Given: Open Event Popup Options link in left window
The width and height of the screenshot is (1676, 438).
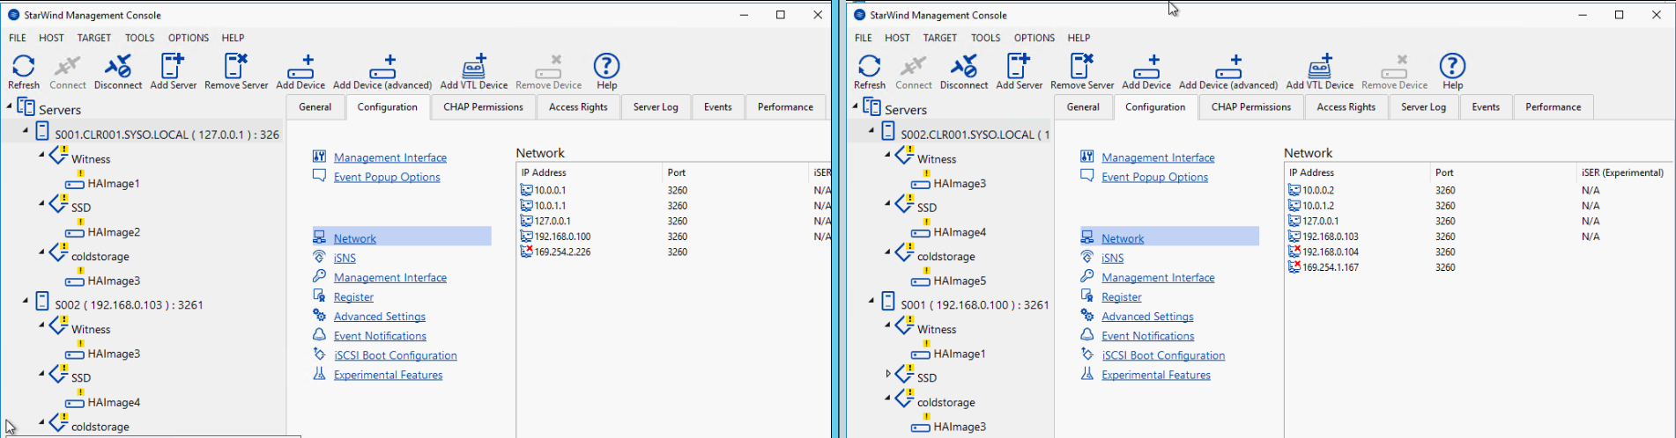Looking at the screenshot, I should click(x=387, y=177).
